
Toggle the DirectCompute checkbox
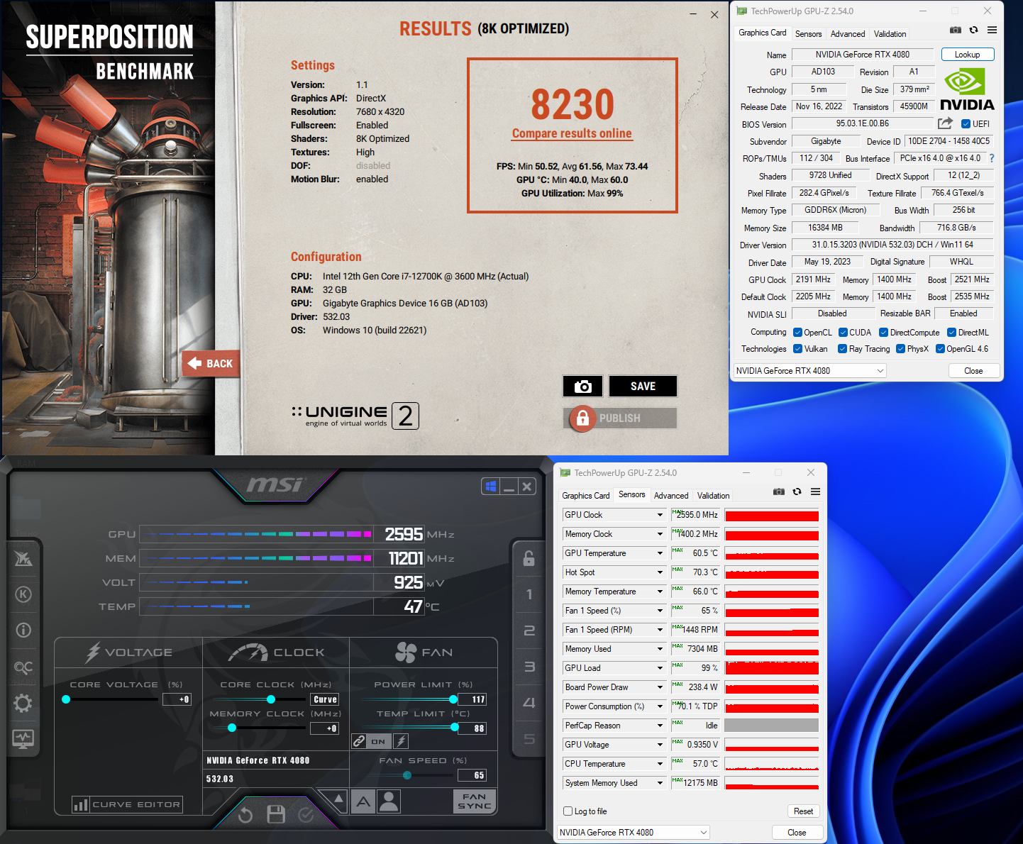click(884, 333)
